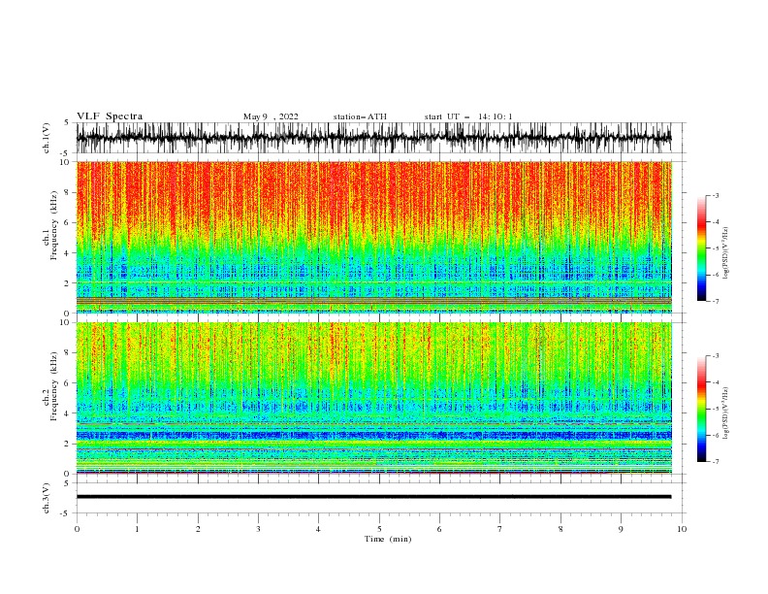Image resolution: width=768 pixels, height=594 pixels.
Task: Click the "station=ATH" header label
Action: (360, 116)
